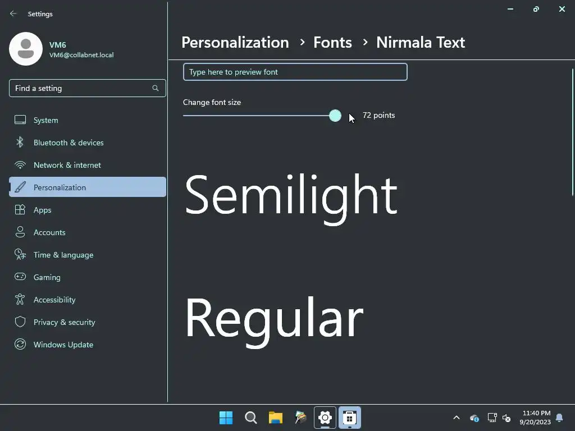Go to Accounts settings
This screenshot has height=431, width=575.
(x=49, y=232)
